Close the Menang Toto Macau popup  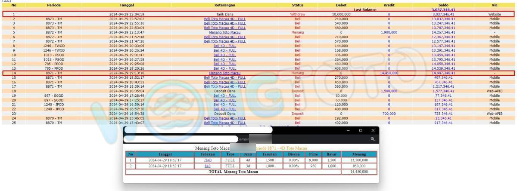pos(373,130)
